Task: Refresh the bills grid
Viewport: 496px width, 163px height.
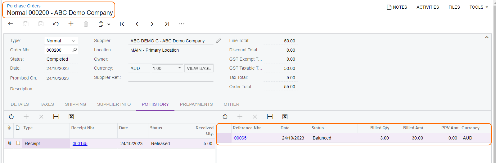Action: tap(225, 117)
